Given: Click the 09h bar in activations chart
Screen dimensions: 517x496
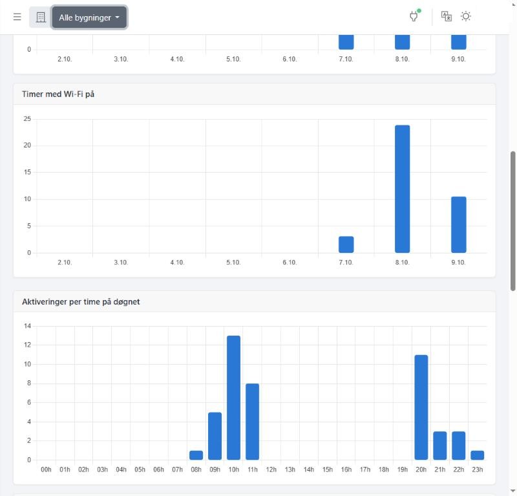Looking at the screenshot, I should pyautogui.click(x=215, y=436).
